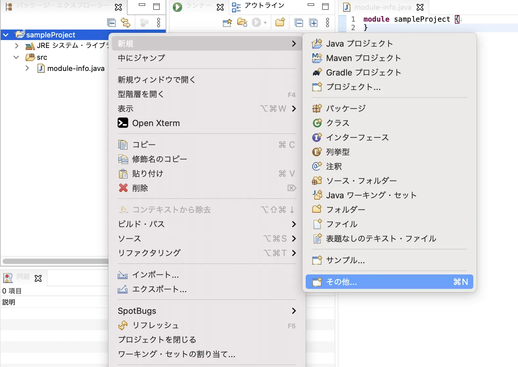Close the 問題 tab X
Viewport: 518px width, 367px height.
coord(38,278)
